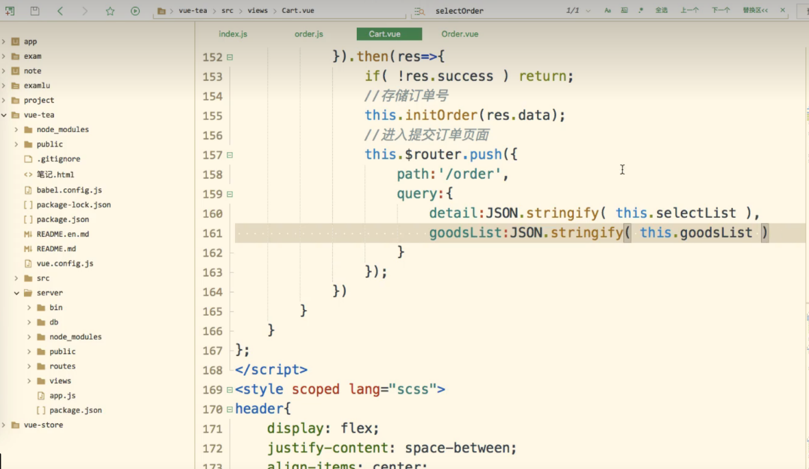Click 全选 to select all matches

tap(662, 10)
